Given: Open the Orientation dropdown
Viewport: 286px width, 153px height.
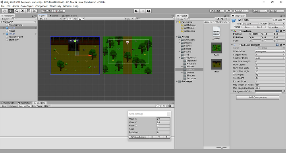Looking at the screenshot, I should (270, 51).
